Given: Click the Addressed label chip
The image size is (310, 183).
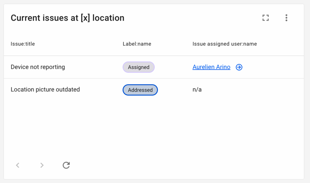Looking at the screenshot, I should coord(140,90).
